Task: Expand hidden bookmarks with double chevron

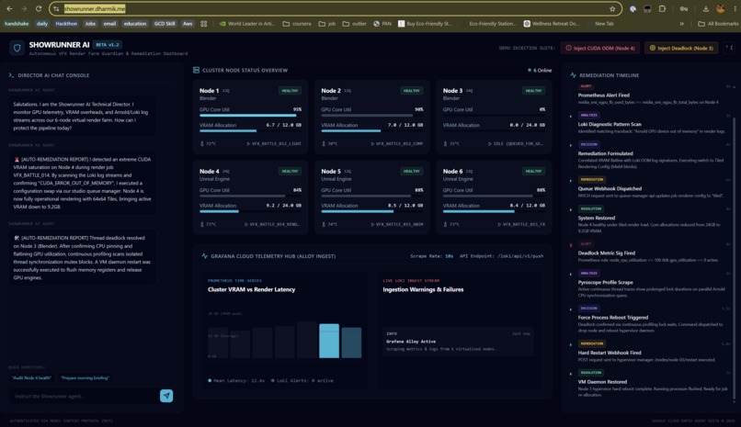Action: pos(681,24)
